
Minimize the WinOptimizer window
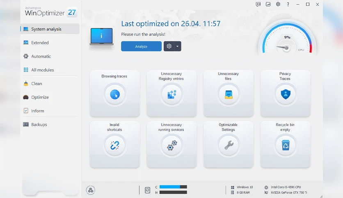[298, 4]
